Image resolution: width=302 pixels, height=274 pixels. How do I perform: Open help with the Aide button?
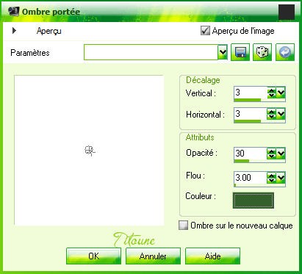(212, 256)
